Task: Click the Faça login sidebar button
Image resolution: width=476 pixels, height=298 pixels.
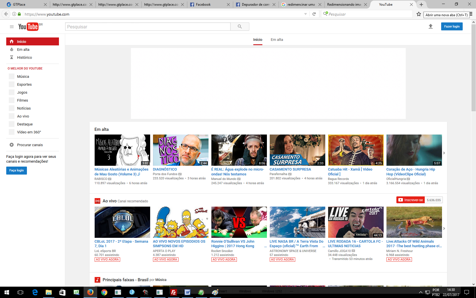Action: tap(16, 170)
